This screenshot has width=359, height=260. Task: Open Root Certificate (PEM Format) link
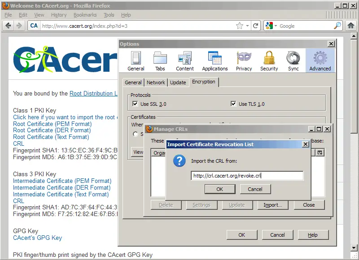[x=52, y=124]
